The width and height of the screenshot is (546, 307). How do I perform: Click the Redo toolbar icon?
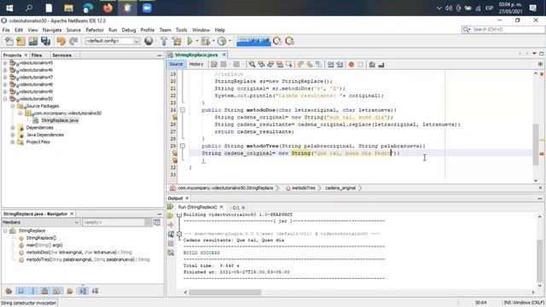(x=73, y=41)
